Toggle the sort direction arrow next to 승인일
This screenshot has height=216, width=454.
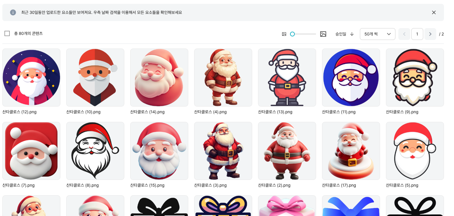coord(352,34)
